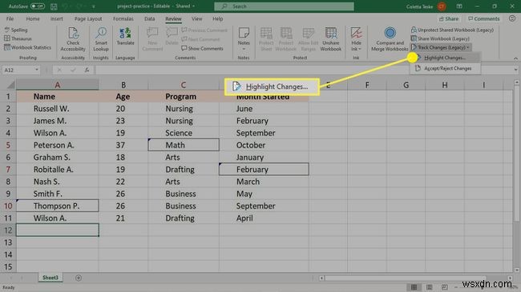Click the horizontal scrollbar
Image resolution: width=521 pixels, height=292 pixels.
406,278
